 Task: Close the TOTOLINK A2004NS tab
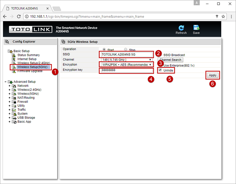click(48, 9)
